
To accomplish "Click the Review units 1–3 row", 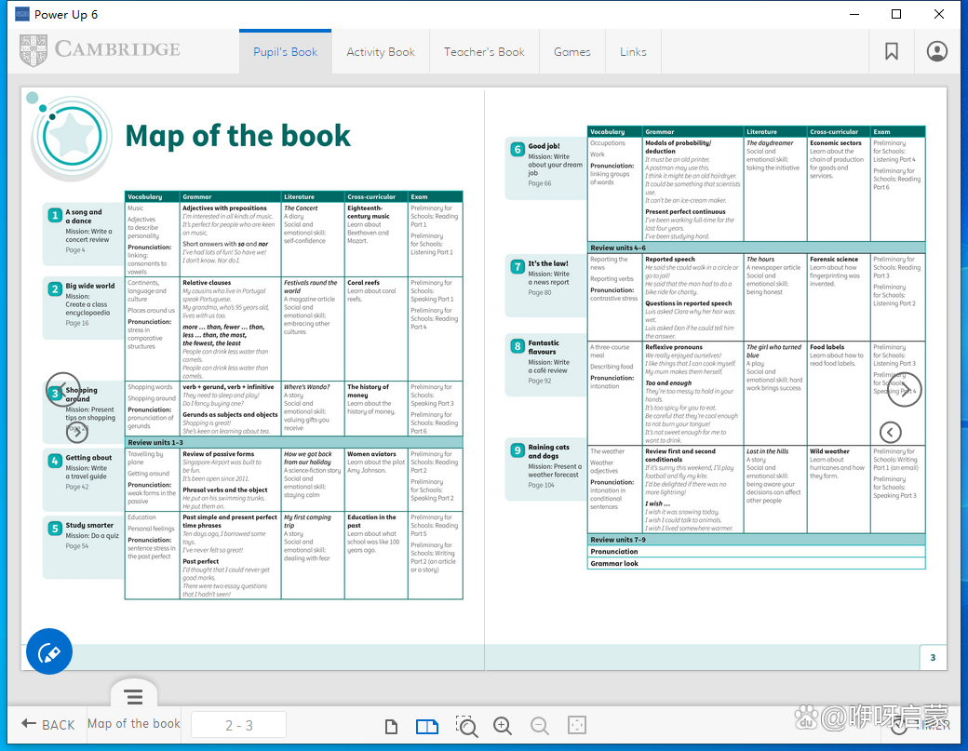I will pos(294,442).
